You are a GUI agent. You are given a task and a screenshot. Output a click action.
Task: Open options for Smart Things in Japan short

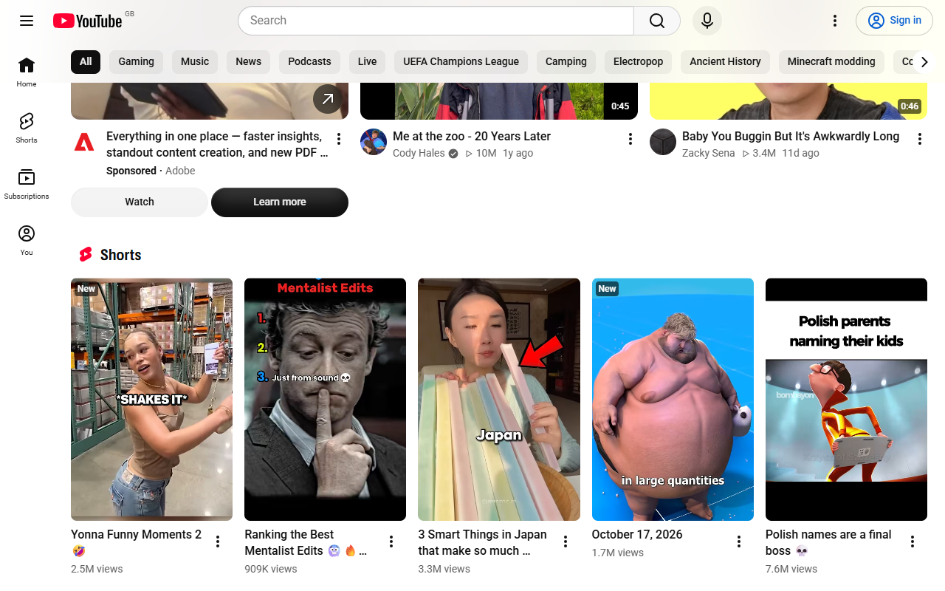[x=566, y=542]
